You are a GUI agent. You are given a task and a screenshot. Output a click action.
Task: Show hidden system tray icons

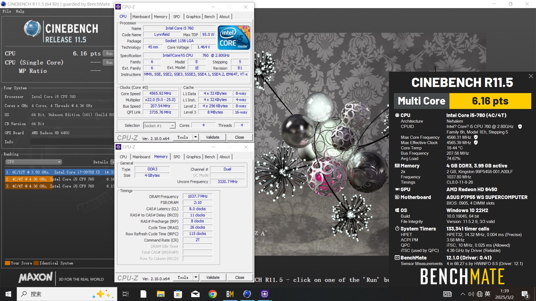click(463, 294)
